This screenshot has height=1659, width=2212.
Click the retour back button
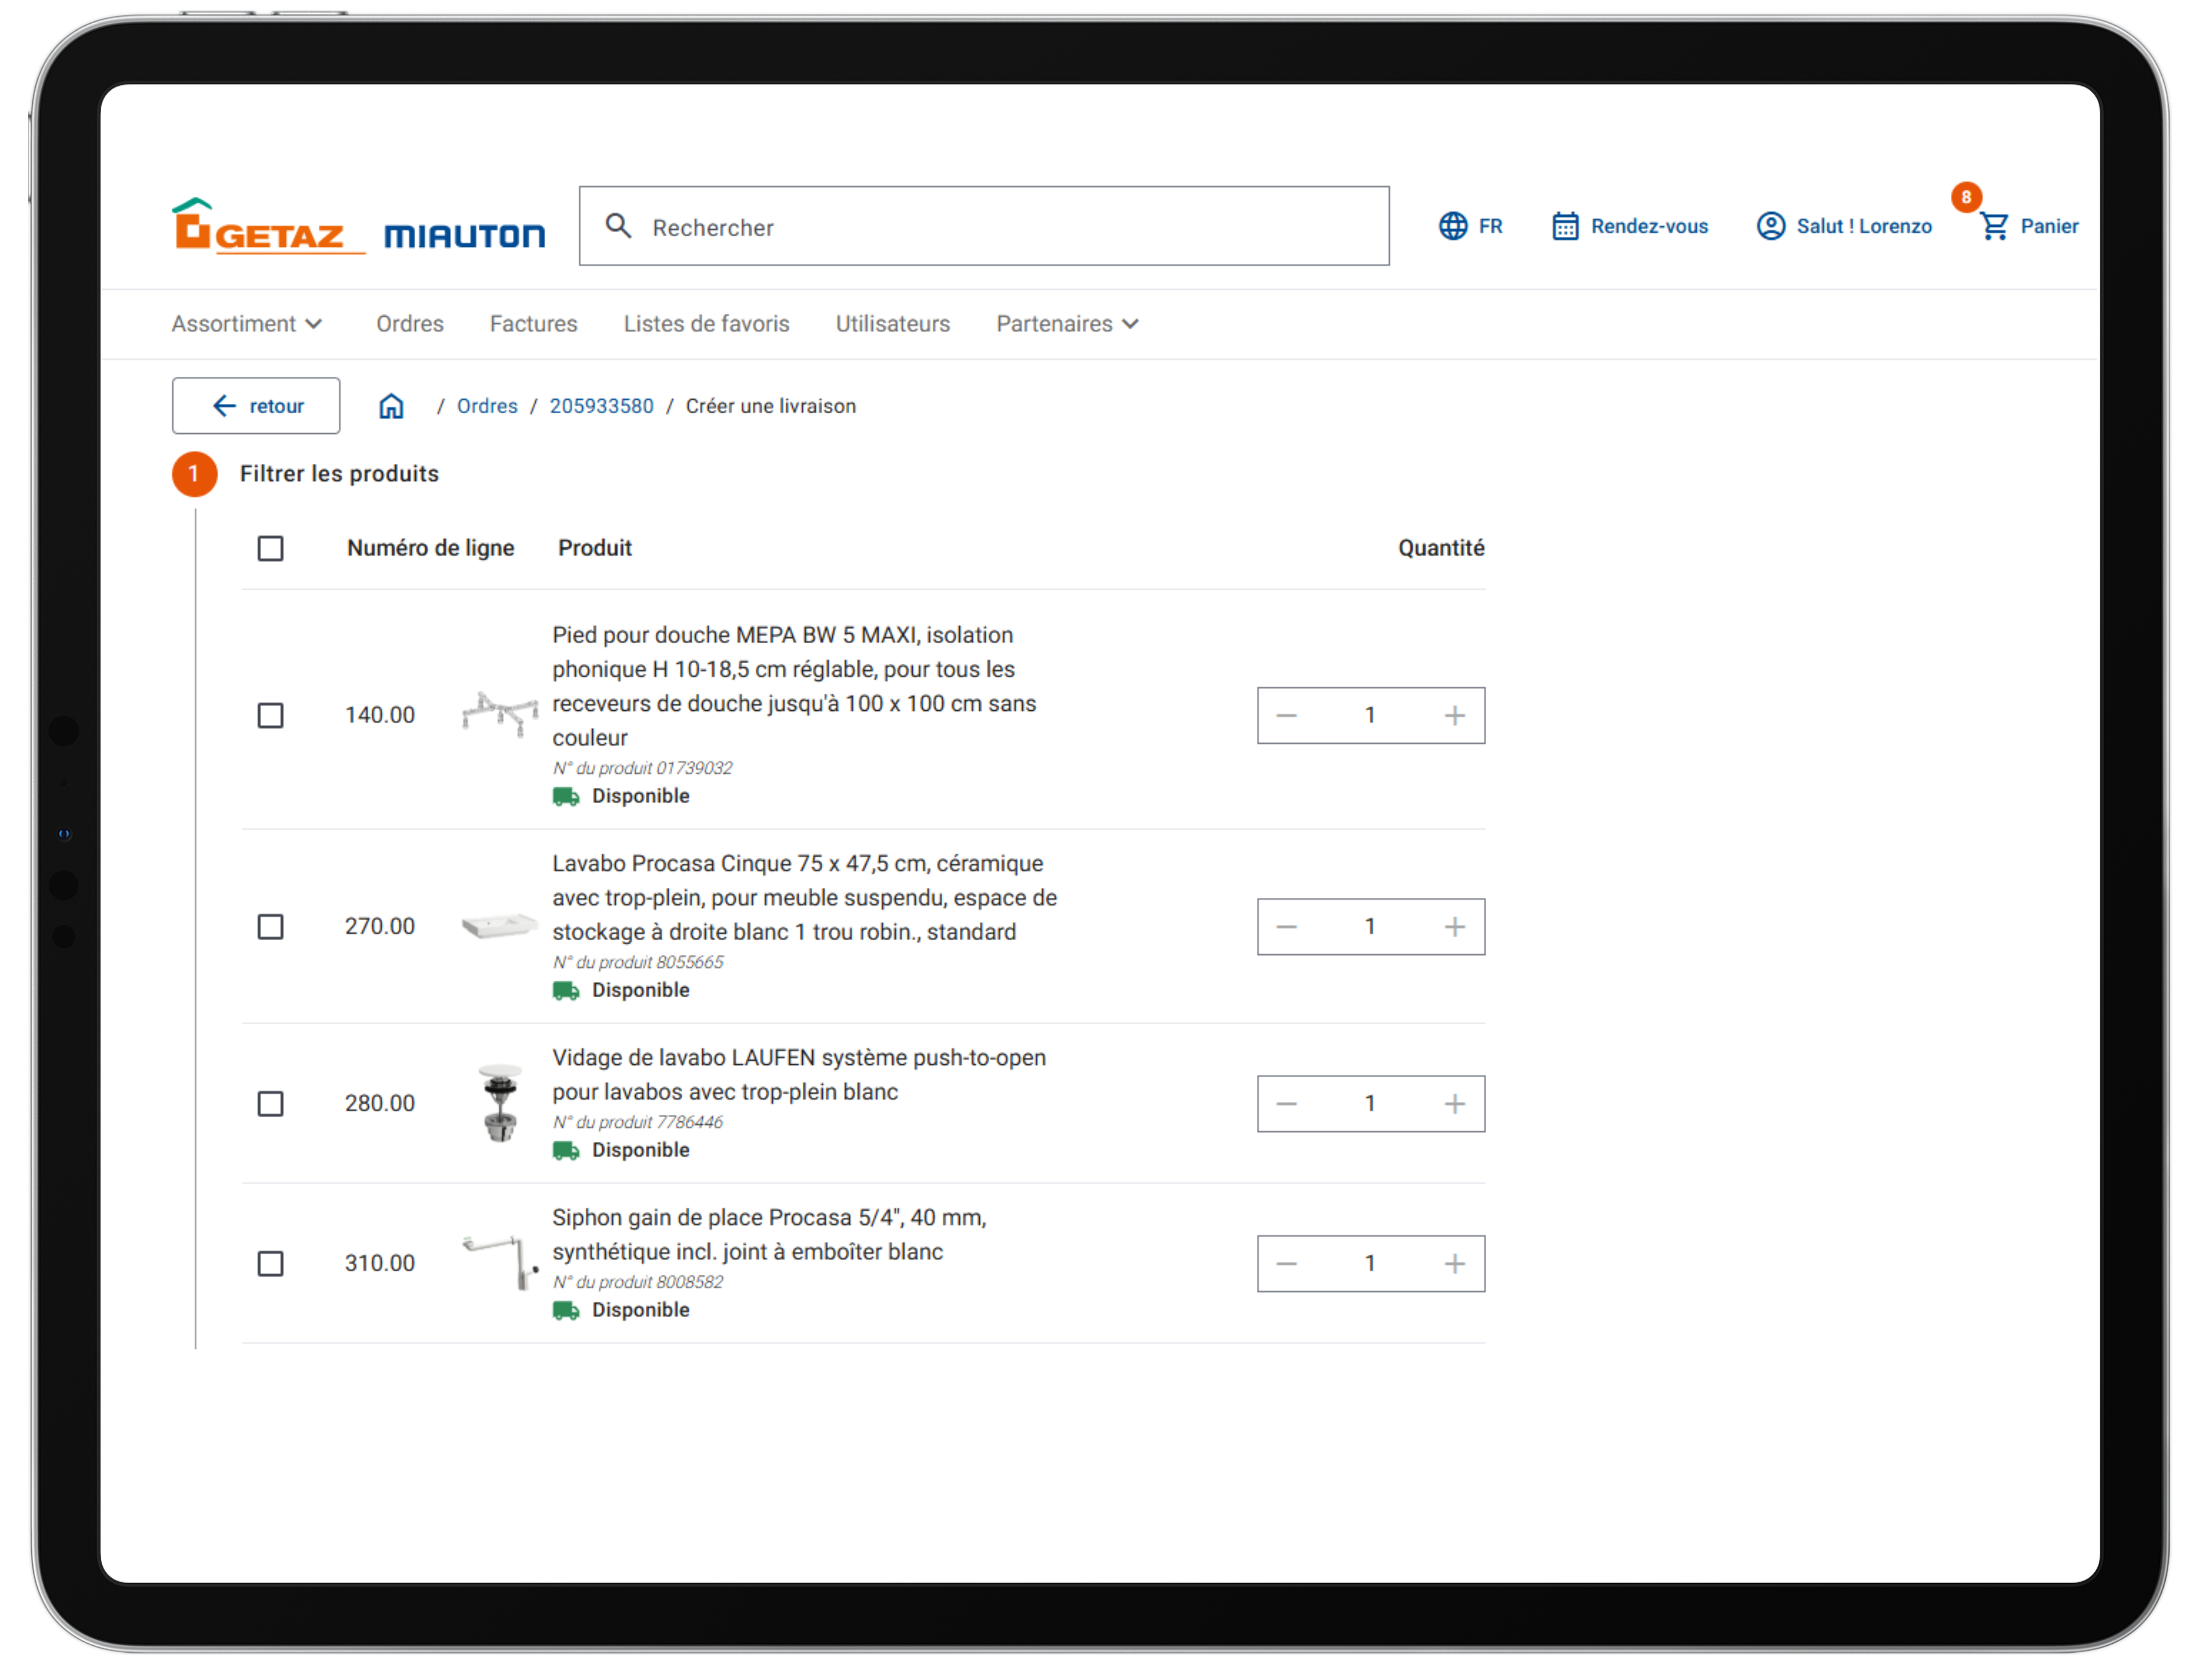[256, 406]
